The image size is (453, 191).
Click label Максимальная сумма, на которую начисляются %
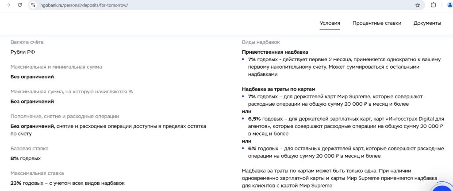coord(72,92)
